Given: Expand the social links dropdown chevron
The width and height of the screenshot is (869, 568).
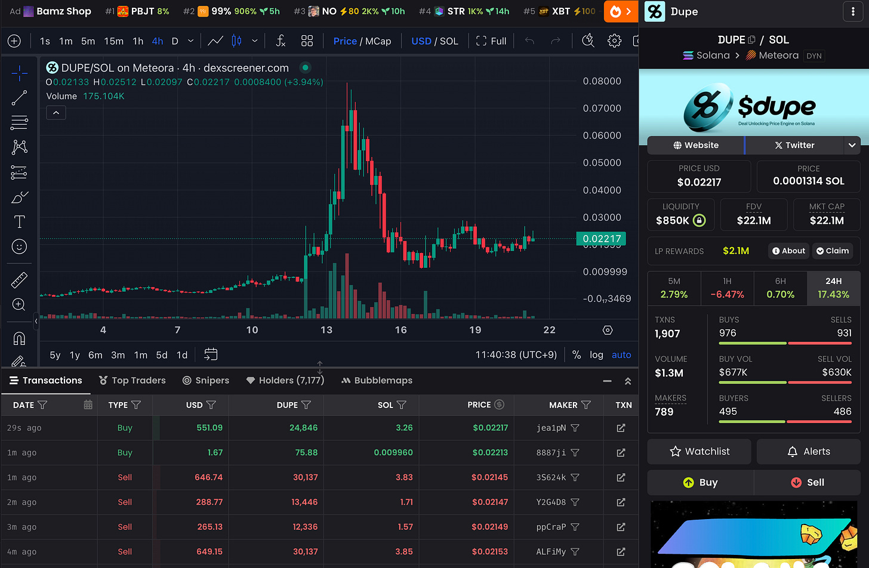Looking at the screenshot, I should click(x=852, y=145).
